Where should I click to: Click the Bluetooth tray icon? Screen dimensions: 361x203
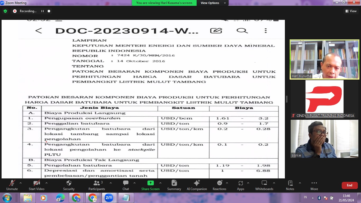pos(319,198)
